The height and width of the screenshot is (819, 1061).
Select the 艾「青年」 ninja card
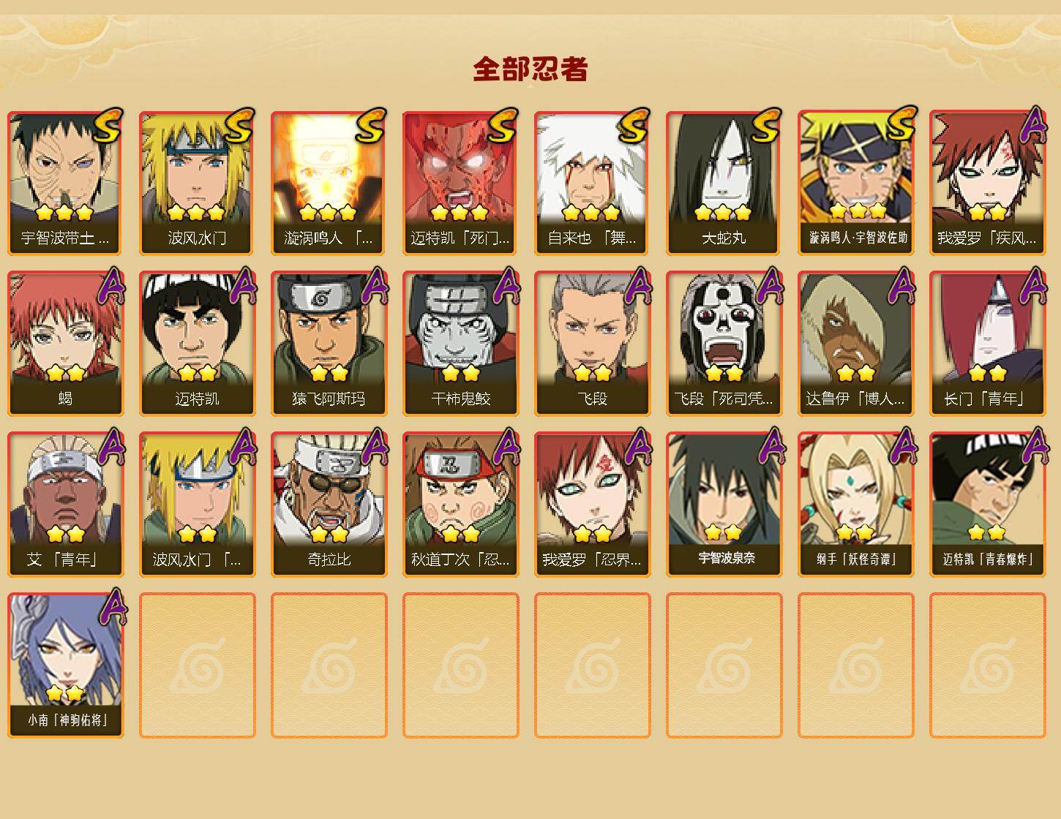tap(65, 505)
